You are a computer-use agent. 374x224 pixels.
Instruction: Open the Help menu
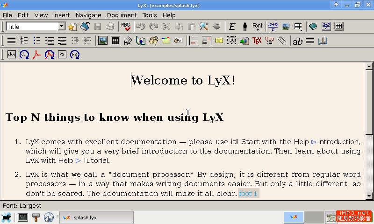click(x=169, y=15)
